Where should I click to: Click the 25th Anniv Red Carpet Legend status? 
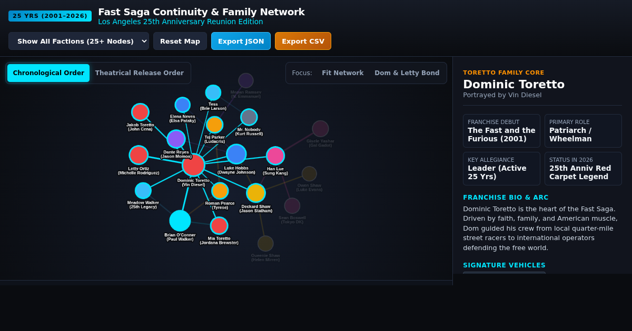click(580, 172)
